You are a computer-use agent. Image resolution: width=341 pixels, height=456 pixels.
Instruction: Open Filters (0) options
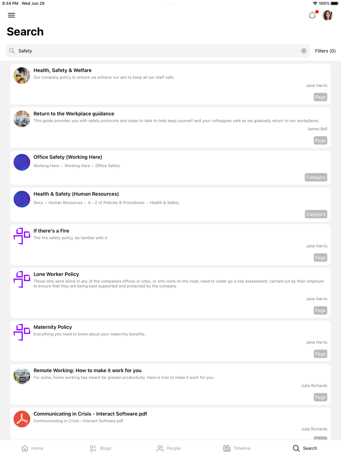click(325, 51)
